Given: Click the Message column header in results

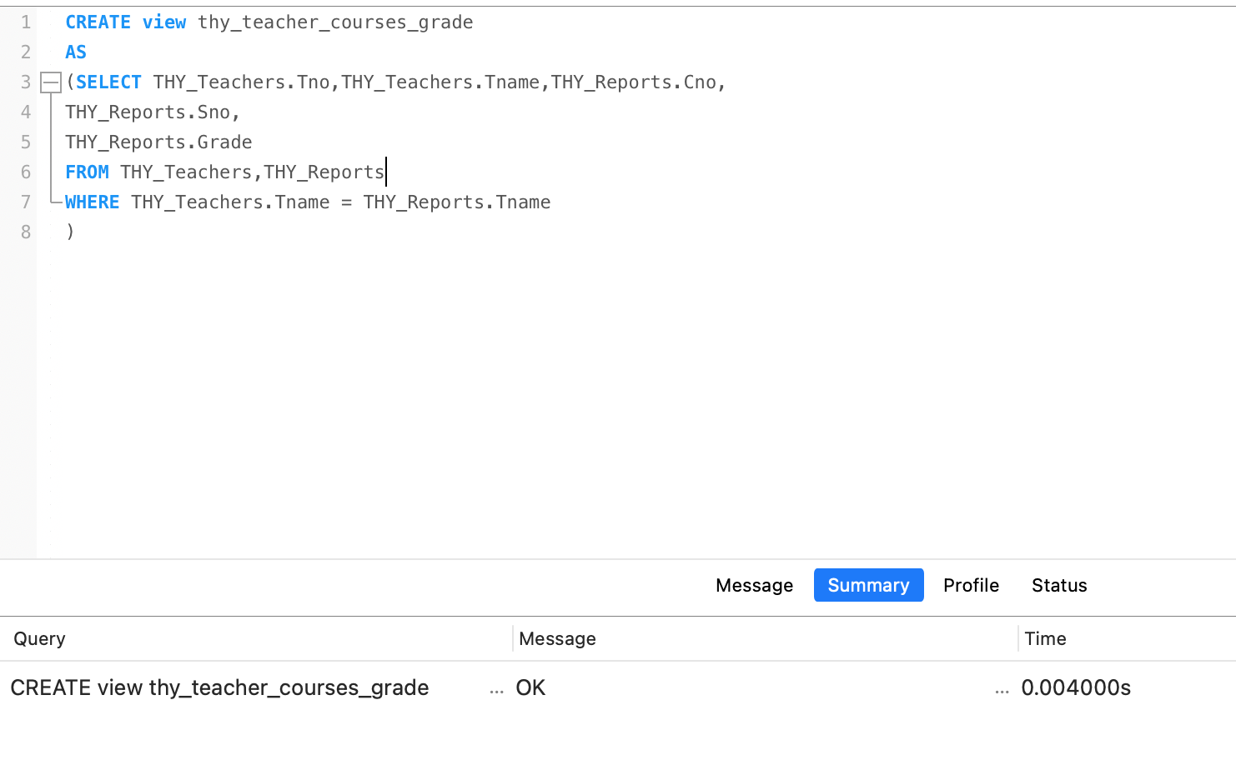Looking at the screenshot, I should [557, 638].
